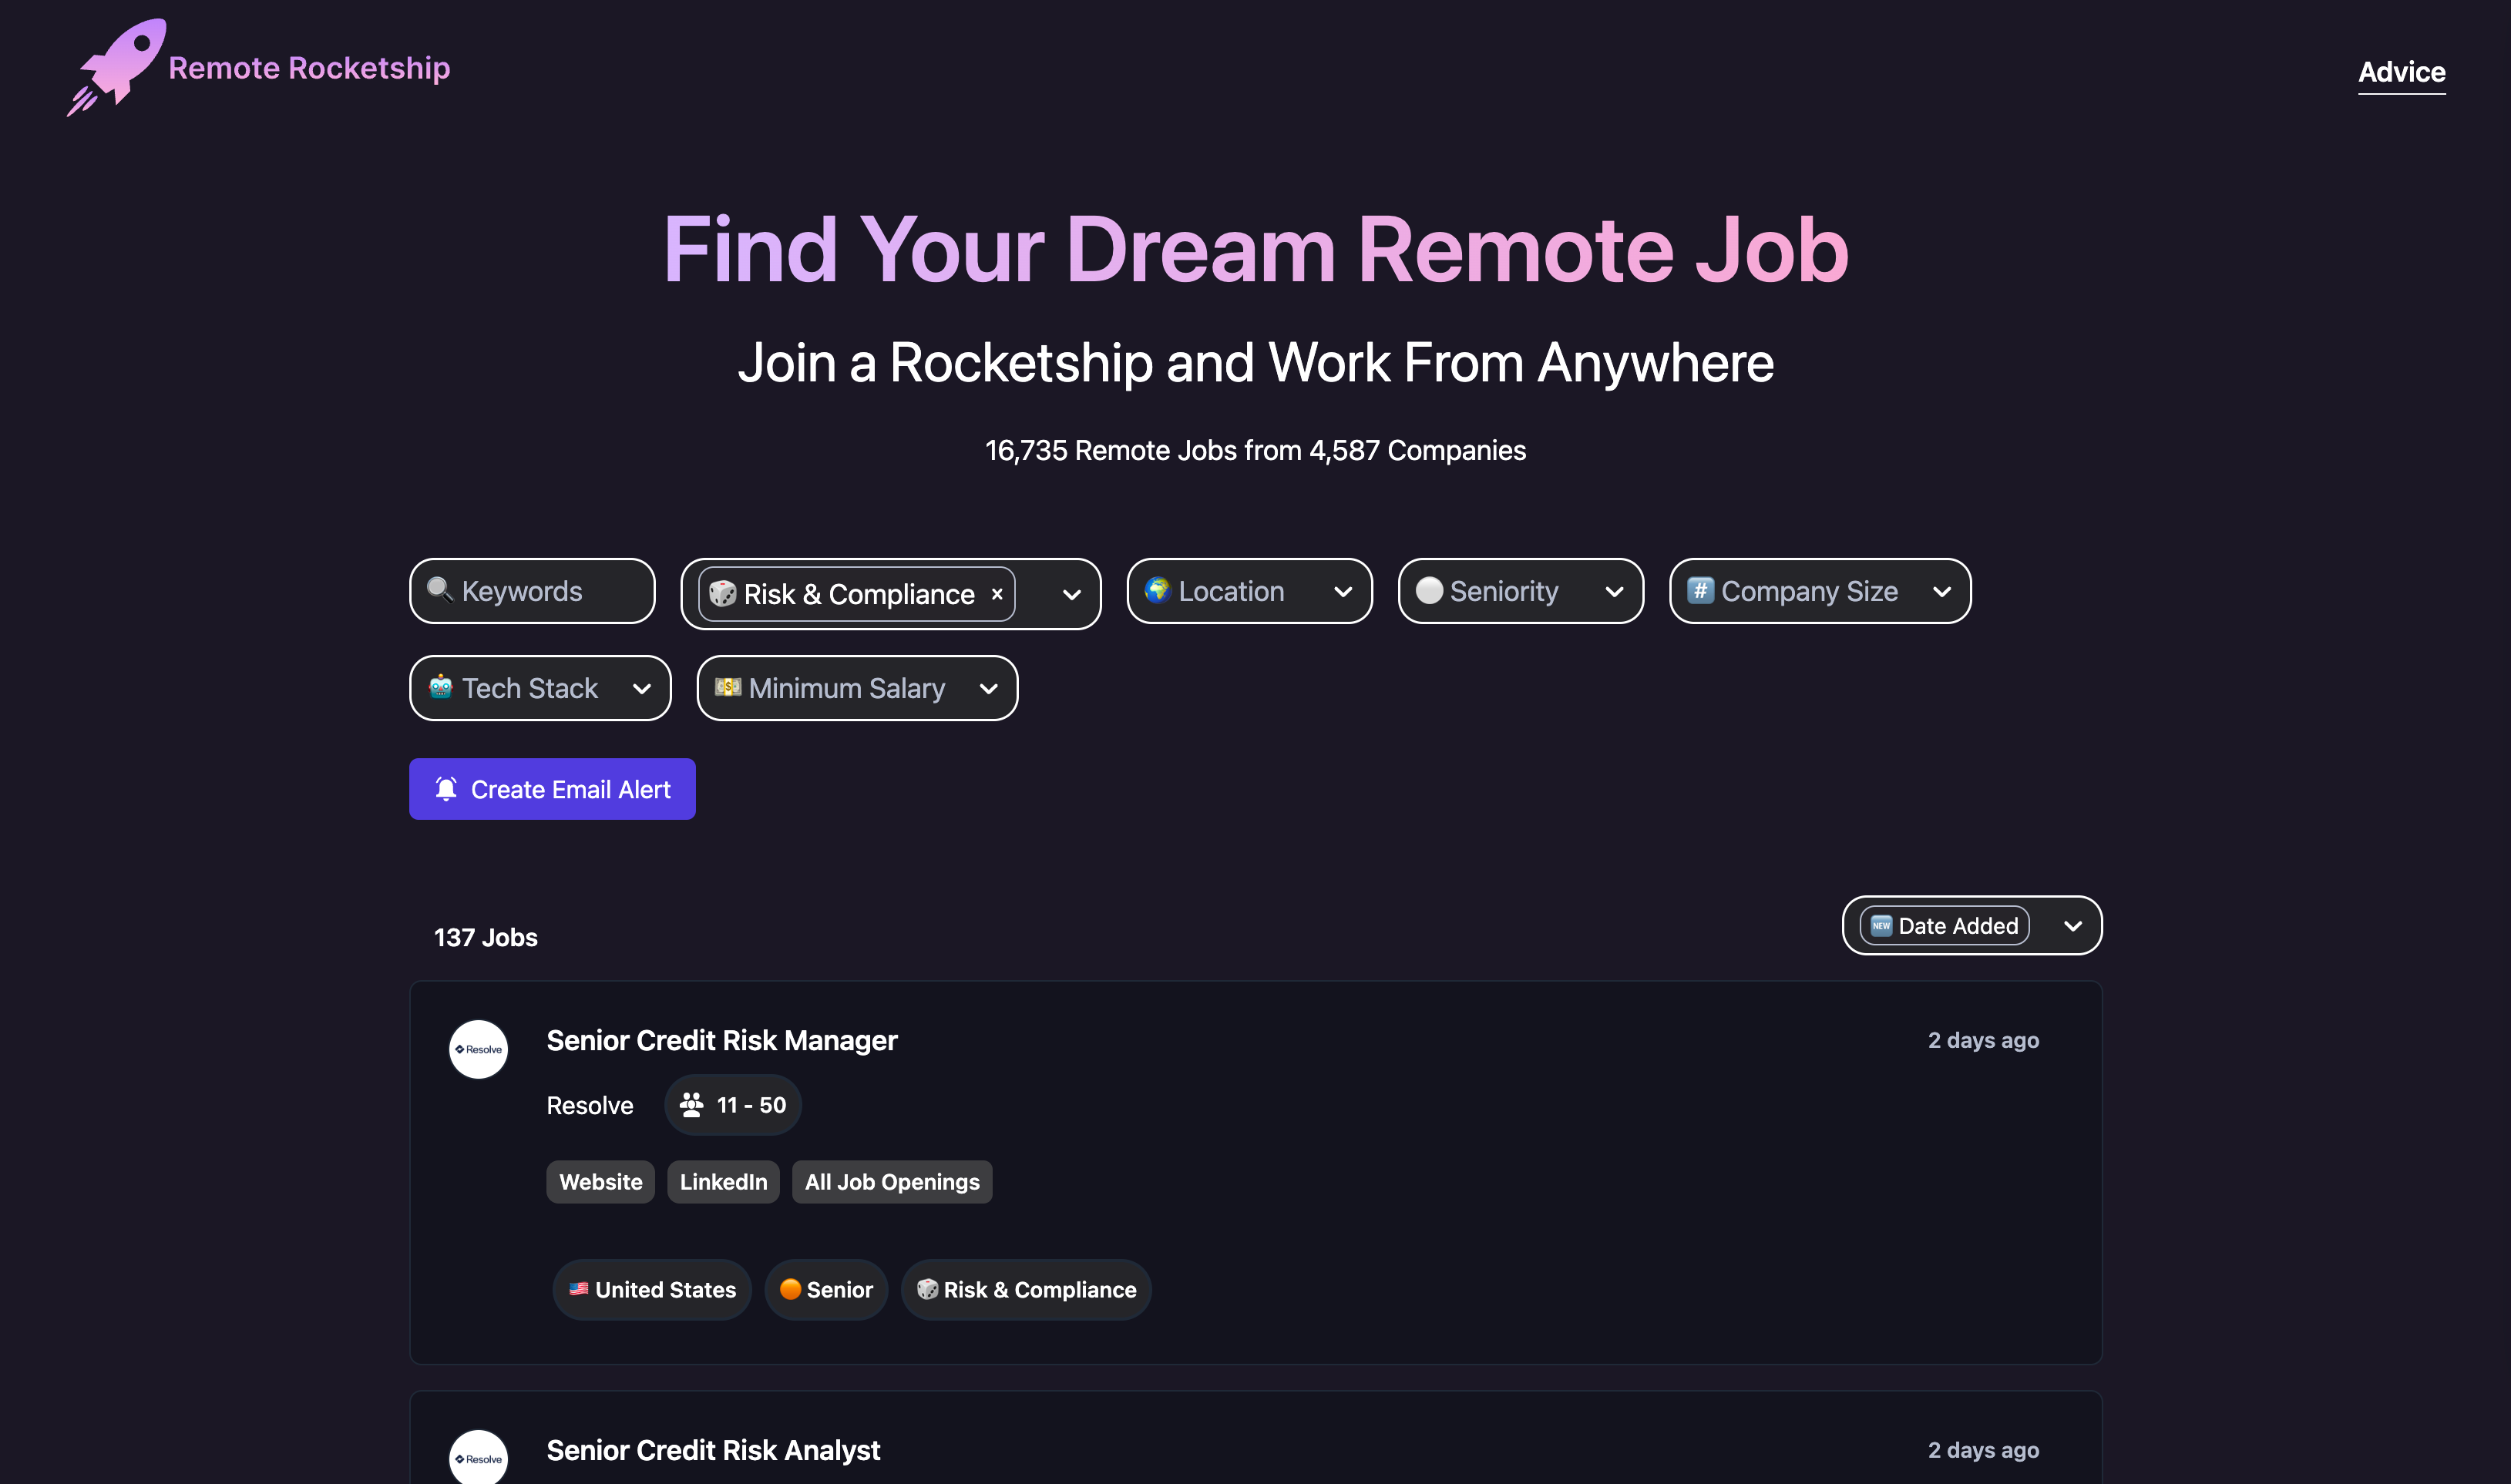
Task: Click the money icon in Minimum Salary
Action: [x=727, y=687]
